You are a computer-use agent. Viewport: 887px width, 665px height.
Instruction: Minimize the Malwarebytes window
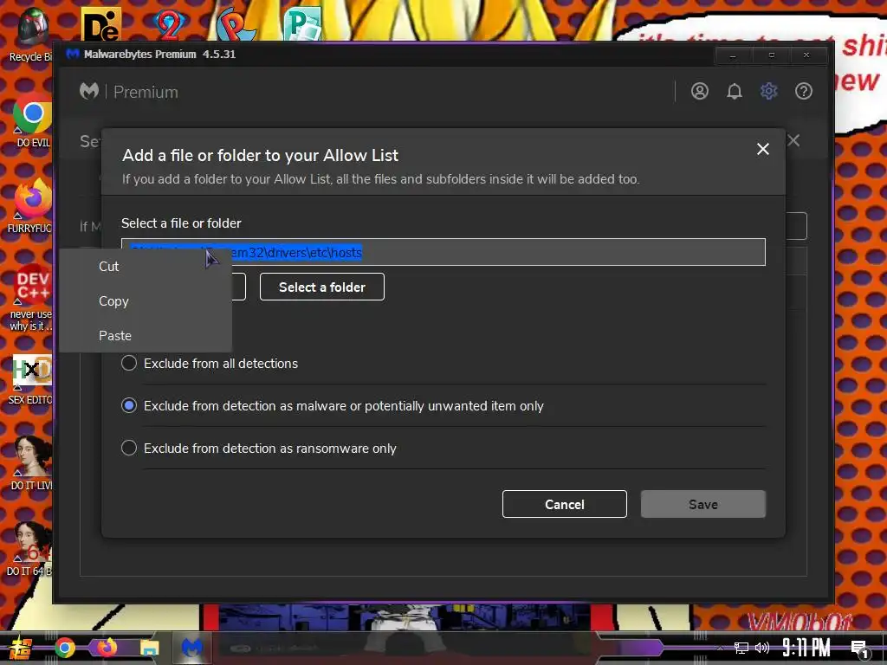click(x=733, y=55)
